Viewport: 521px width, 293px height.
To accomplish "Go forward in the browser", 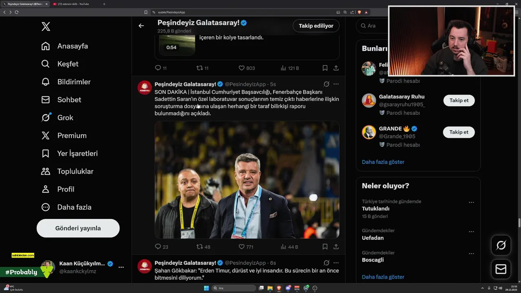I will [11, 12].
